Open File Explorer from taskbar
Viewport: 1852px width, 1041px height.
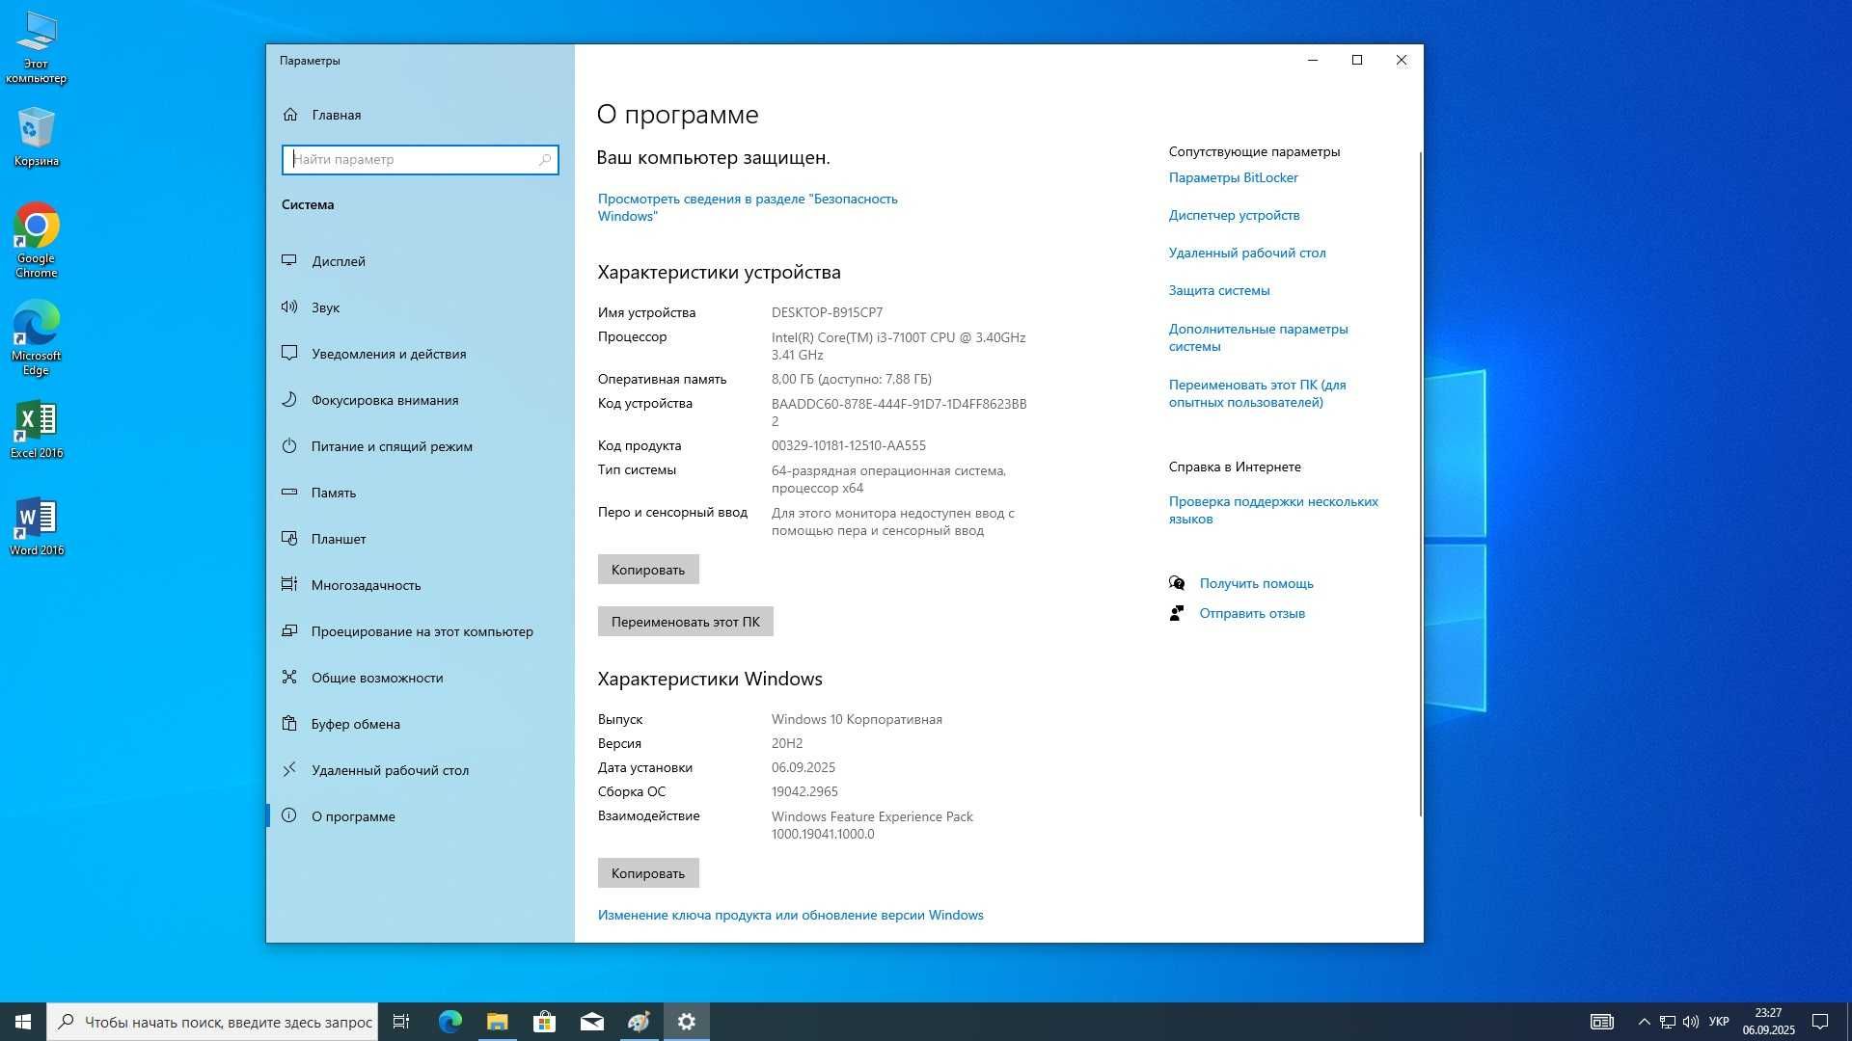[x=497, y=1022]
